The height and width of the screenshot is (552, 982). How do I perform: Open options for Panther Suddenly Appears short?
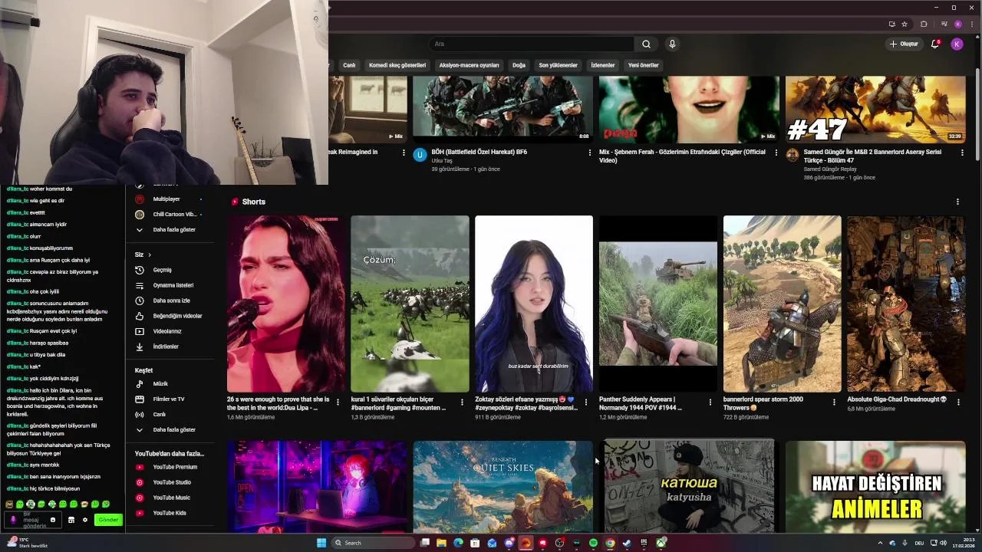[710, 402]
